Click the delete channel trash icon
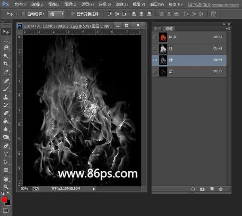242x216 pixels. pos(221,189)
